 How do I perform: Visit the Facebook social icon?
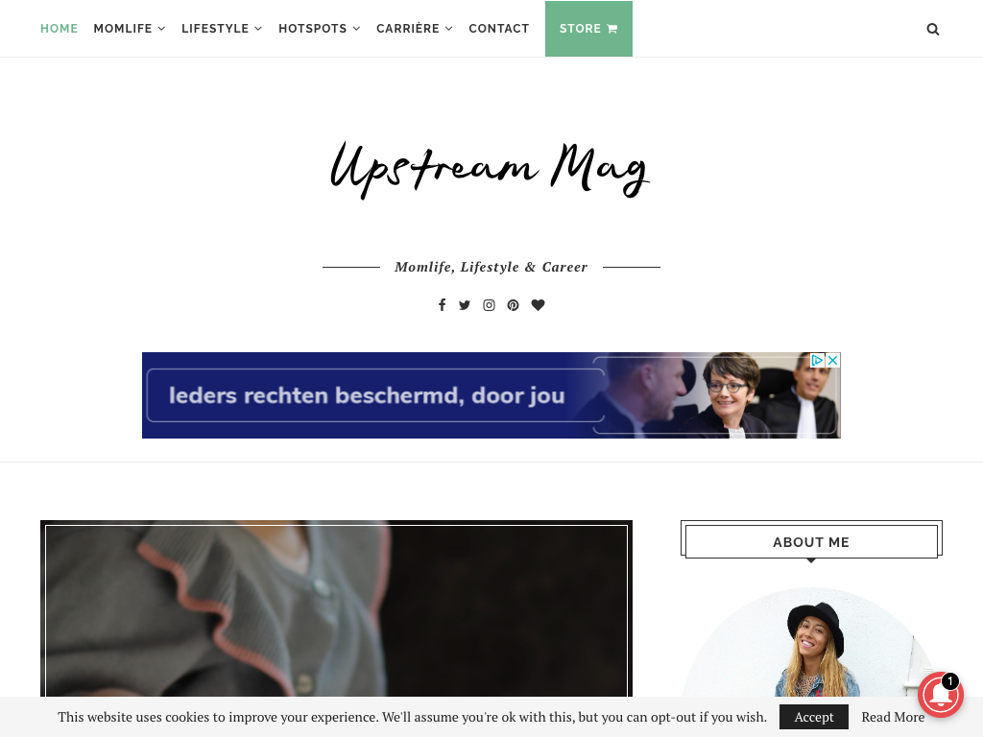[x=442, y=305]
